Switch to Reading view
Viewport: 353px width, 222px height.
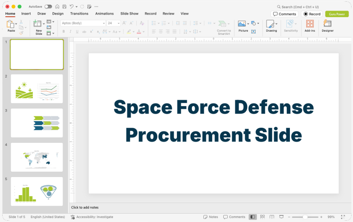pos(272,217)
